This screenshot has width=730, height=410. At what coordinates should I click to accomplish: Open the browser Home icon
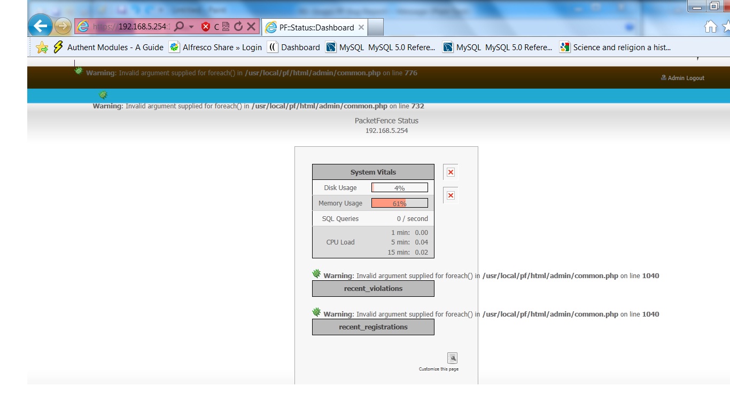pyautogui.click(x=710, y=27)
